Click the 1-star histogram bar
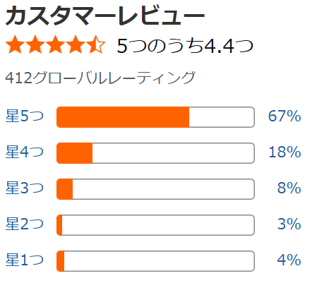 [x=155, y=261]
